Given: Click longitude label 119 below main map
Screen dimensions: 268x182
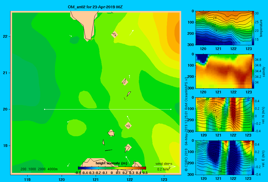Looking at the screenshot, I should 27,179.
